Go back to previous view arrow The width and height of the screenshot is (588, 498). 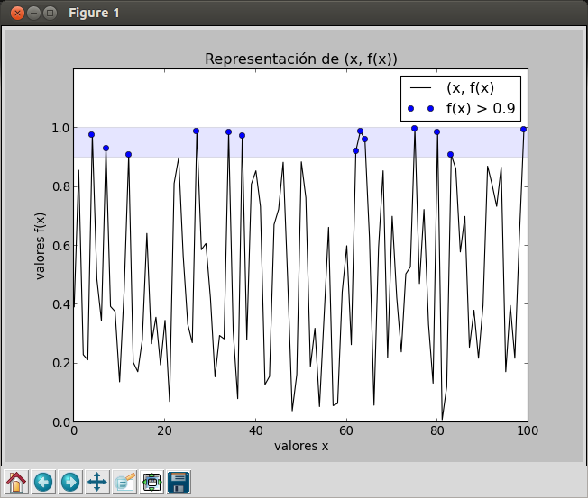click(43, 482)
